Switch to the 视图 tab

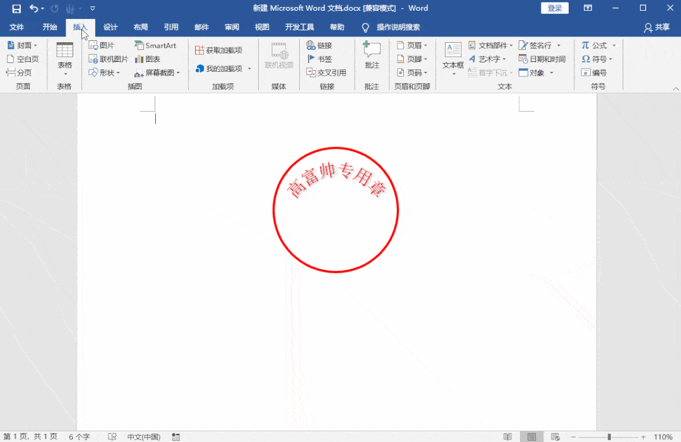click(x=262, y=27)
